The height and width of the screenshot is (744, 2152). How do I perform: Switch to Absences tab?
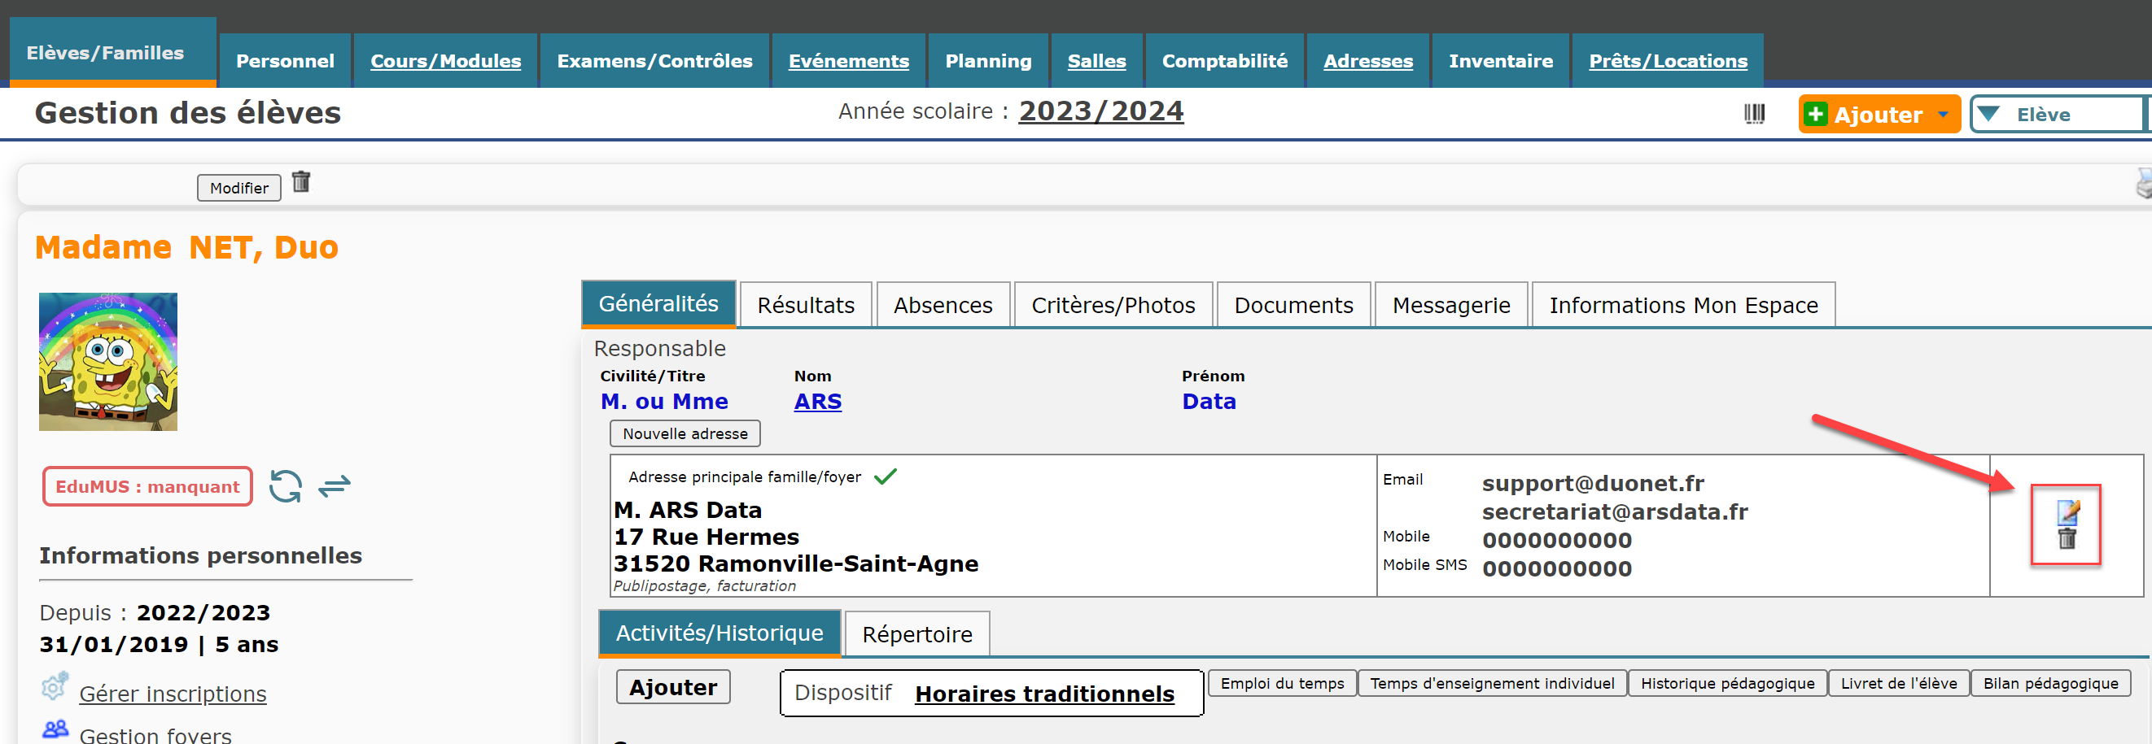[x=943, y=305]
